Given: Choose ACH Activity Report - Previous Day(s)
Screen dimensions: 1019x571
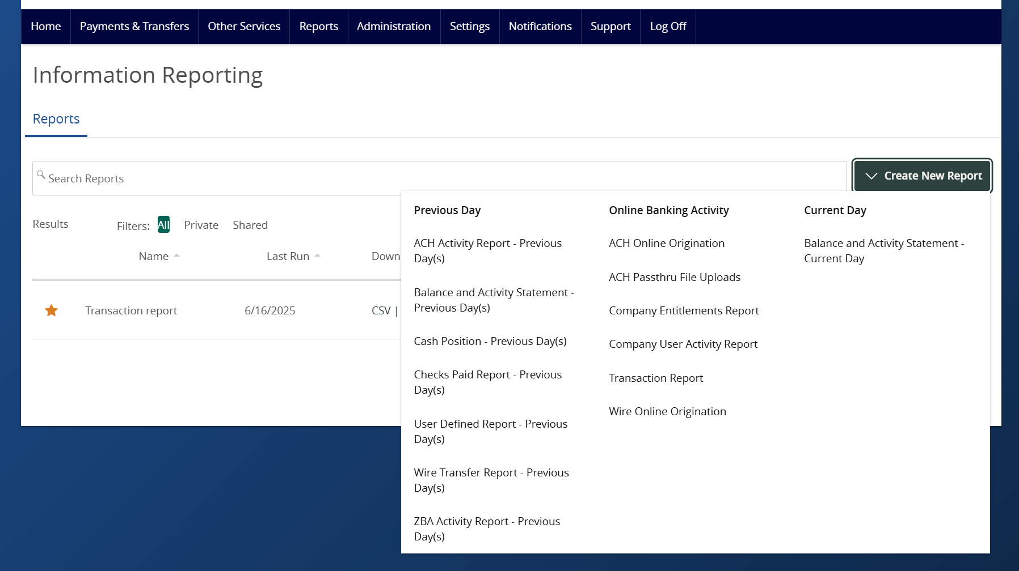Looking at the screenshot, I should click(x=487, y=250).
